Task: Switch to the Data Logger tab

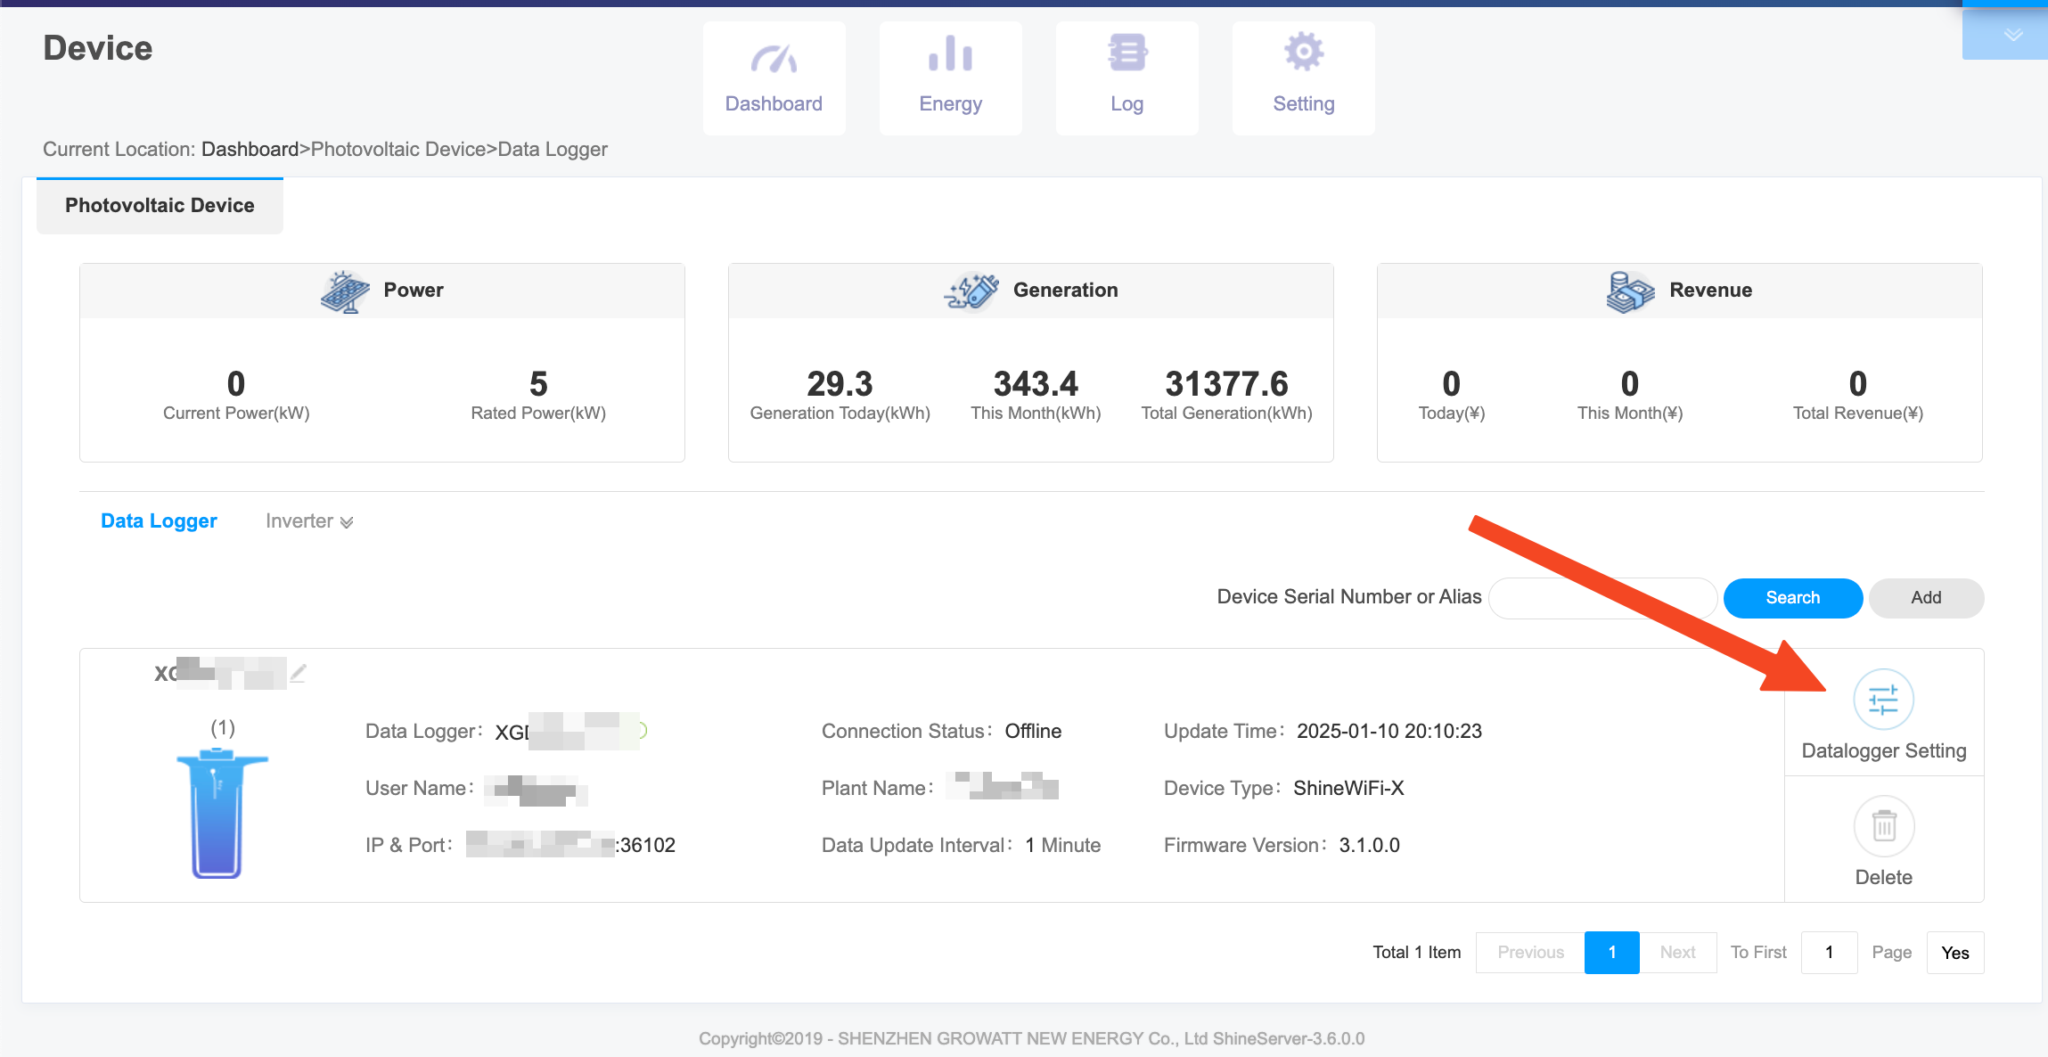Action: tap(159, 521)
